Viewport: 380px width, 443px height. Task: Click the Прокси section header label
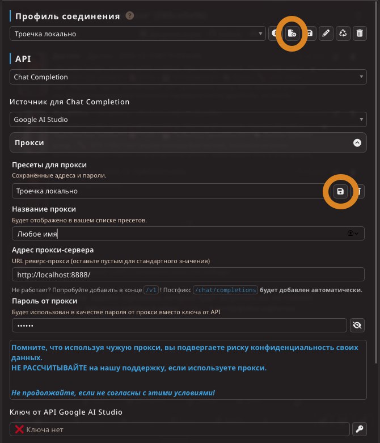[x=29, y=143]
